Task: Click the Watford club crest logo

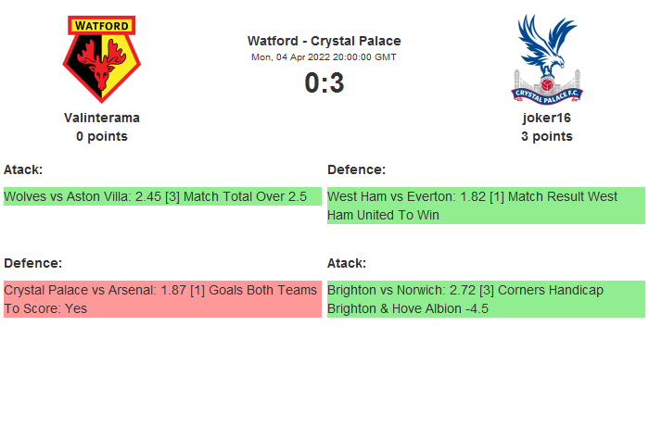Action: pyautogui.click(x=102, y=59)
